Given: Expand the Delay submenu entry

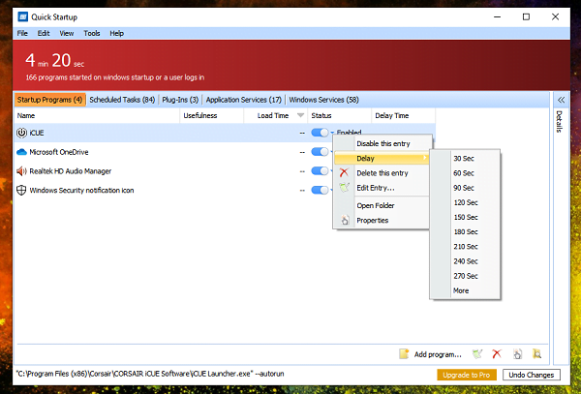Looking at the screenshot, I should point(382,159).
